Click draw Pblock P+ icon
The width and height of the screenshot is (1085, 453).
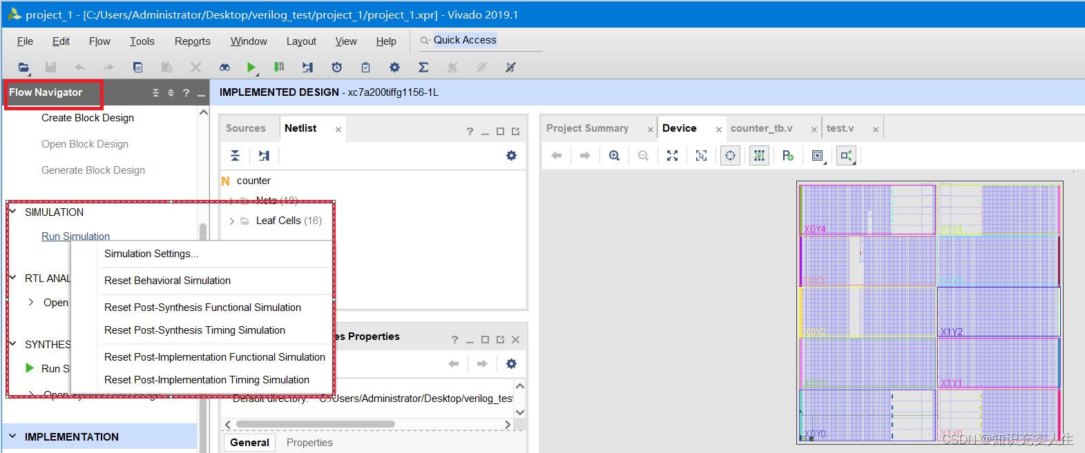(788, 156)
